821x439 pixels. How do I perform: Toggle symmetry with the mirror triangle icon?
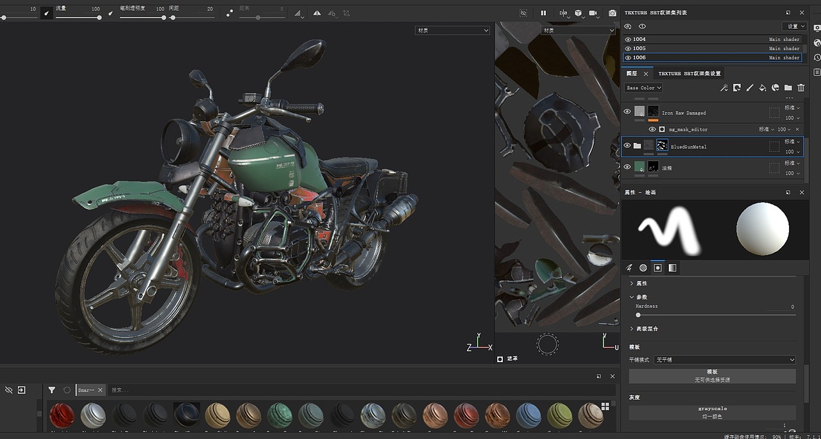[317, 13]
